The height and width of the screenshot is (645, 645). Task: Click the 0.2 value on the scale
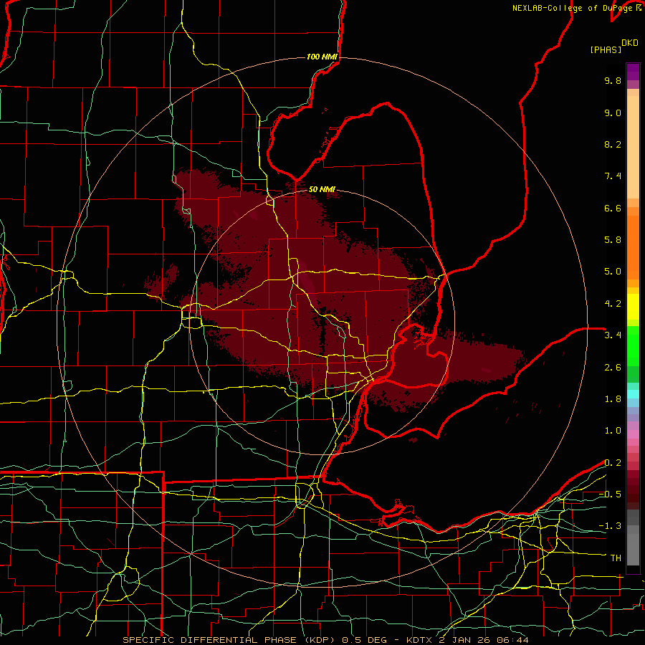pyautogui.click(x=613, y=463)
